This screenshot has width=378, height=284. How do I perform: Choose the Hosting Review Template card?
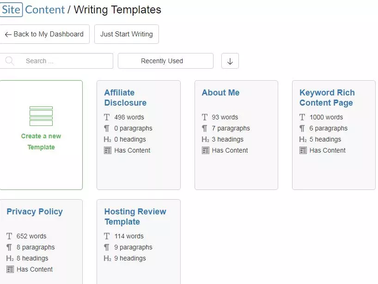(139, 242)
